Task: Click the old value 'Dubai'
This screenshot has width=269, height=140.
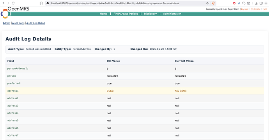Action: tap(110, 91)
